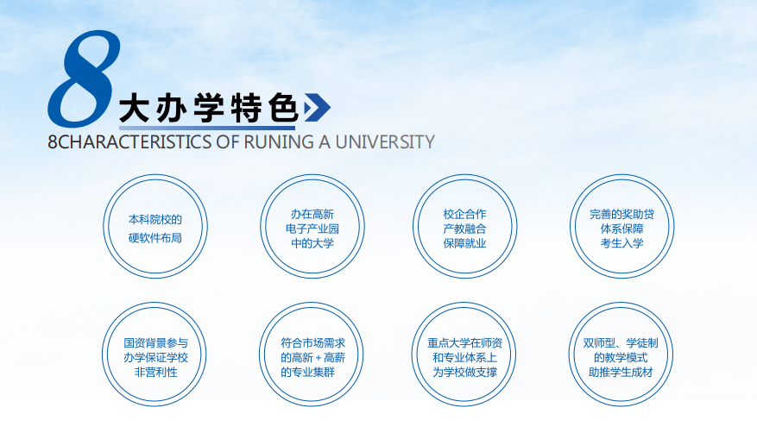Click the 考生入学 text line

point(621,243)
